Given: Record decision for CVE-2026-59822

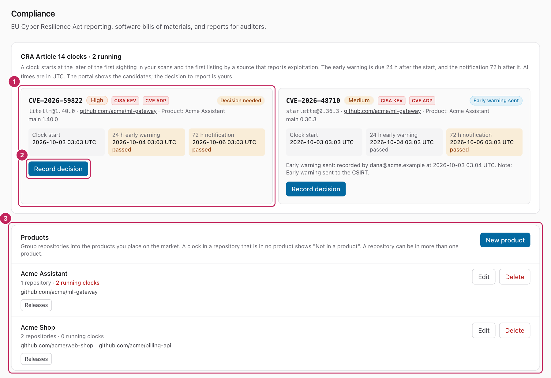Looking at the screenshot, I should [x=58, y=169].
